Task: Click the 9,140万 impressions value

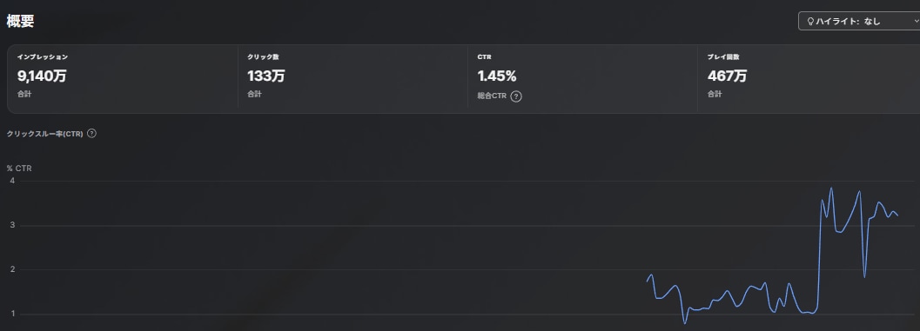Action: (x=42, y=76)
